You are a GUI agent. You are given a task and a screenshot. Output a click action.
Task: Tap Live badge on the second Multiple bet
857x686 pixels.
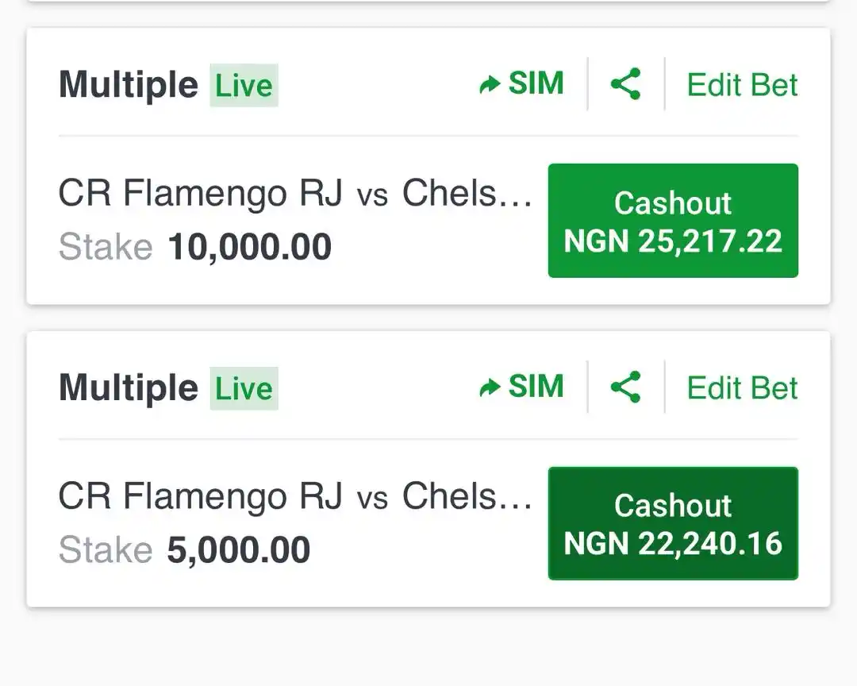[x=244, y=388]
